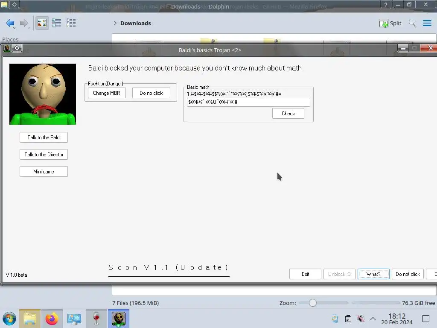Open Firefox from the taskbar
The width and height of the screenshot is (437, 328).
click(52, 319)
